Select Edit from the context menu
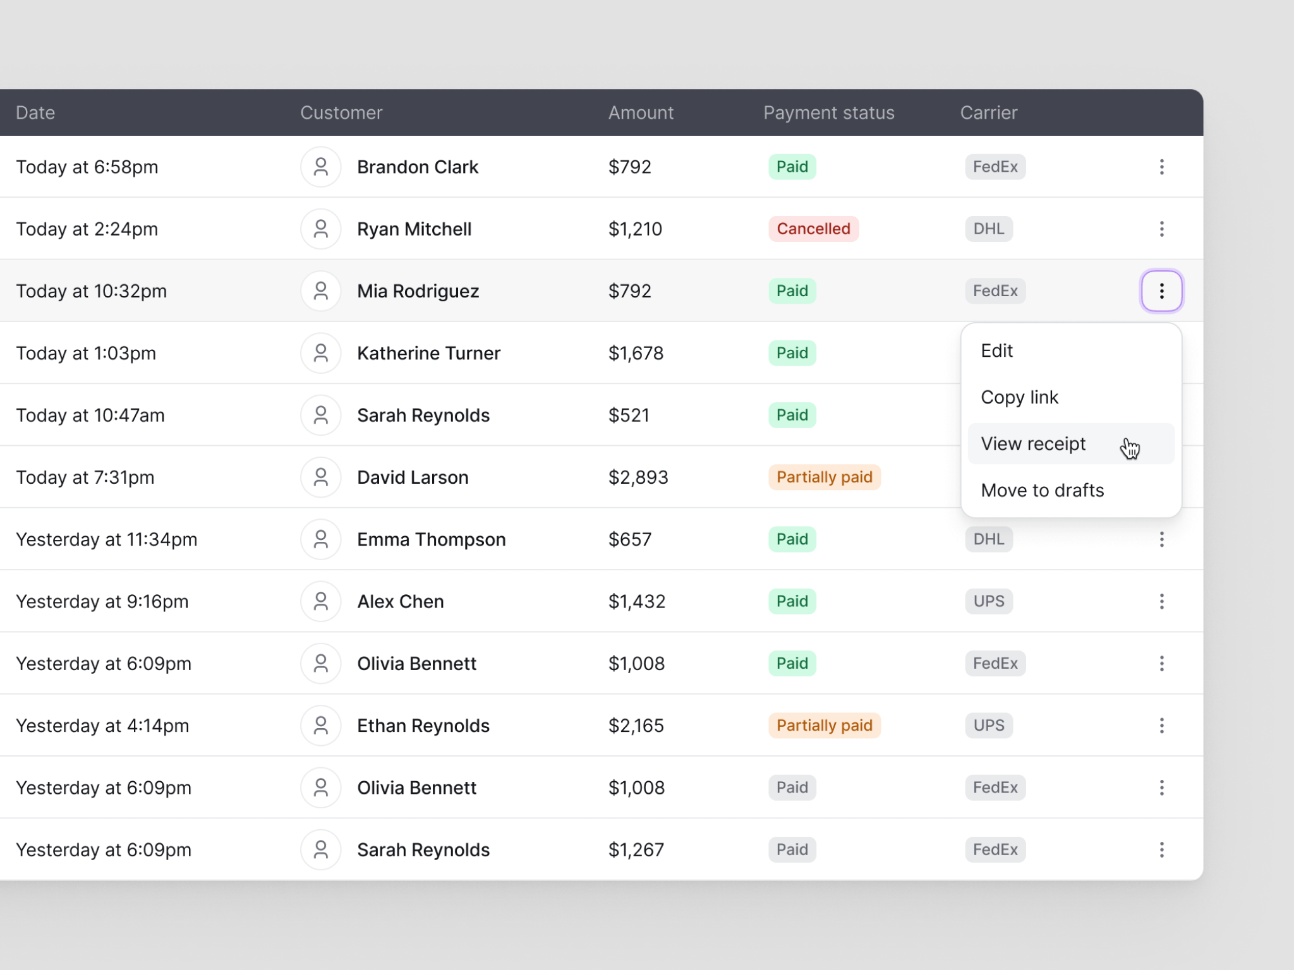Viewport: 1294px width, 970px height. [x=997, y=351]
